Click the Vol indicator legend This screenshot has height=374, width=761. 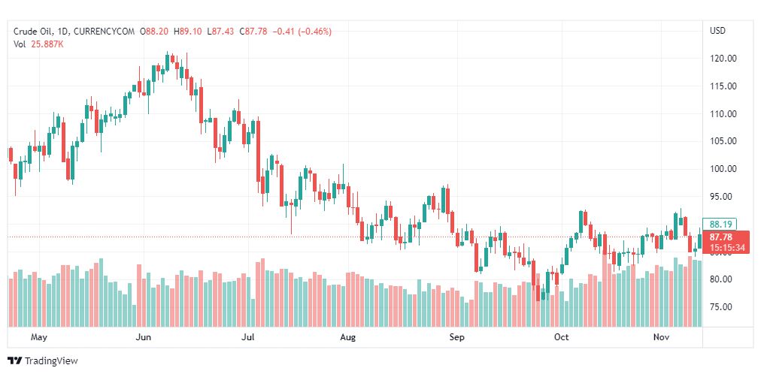tap(20, 44)
